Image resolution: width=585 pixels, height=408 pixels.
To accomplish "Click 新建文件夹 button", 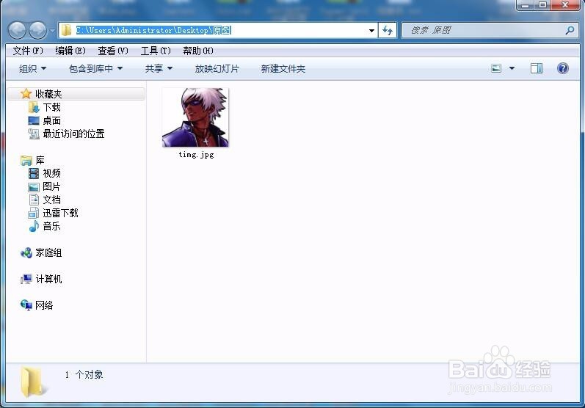I will click(x=283, y=69).
